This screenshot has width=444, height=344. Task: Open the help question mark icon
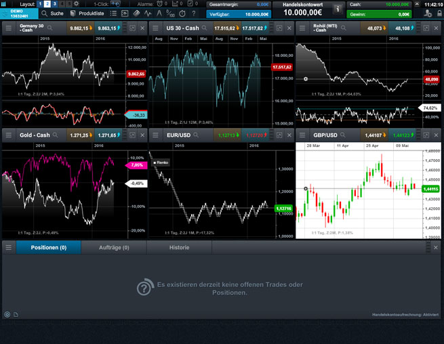click(x=194, y=14)
